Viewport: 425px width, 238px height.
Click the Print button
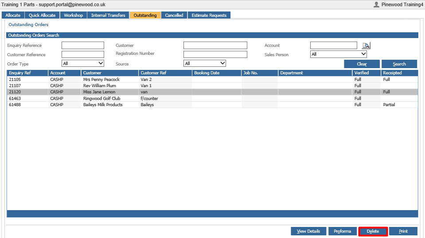click(403, 231)
